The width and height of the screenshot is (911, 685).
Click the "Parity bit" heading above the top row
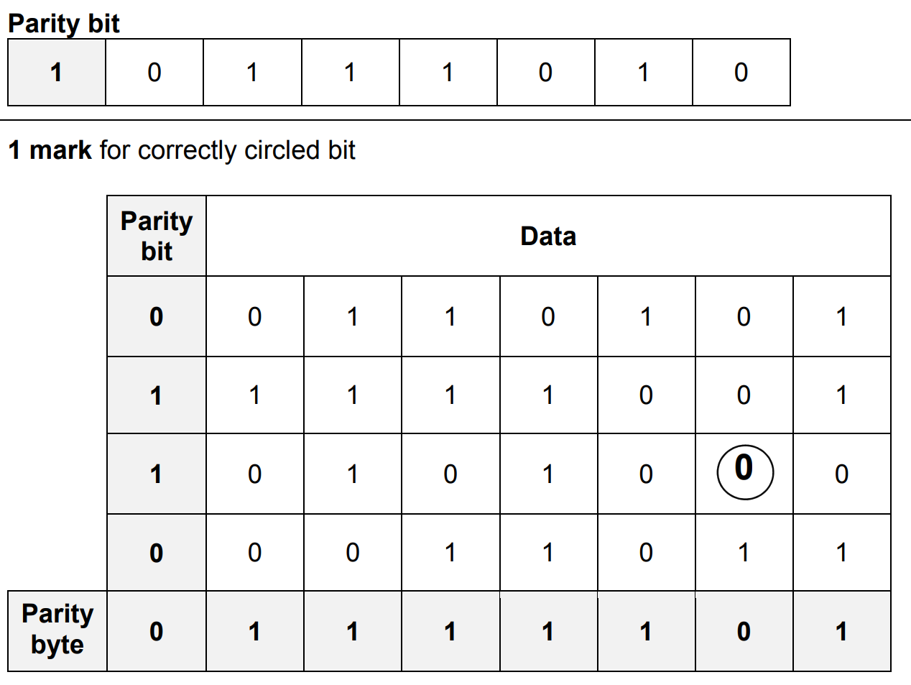point(64,23)
